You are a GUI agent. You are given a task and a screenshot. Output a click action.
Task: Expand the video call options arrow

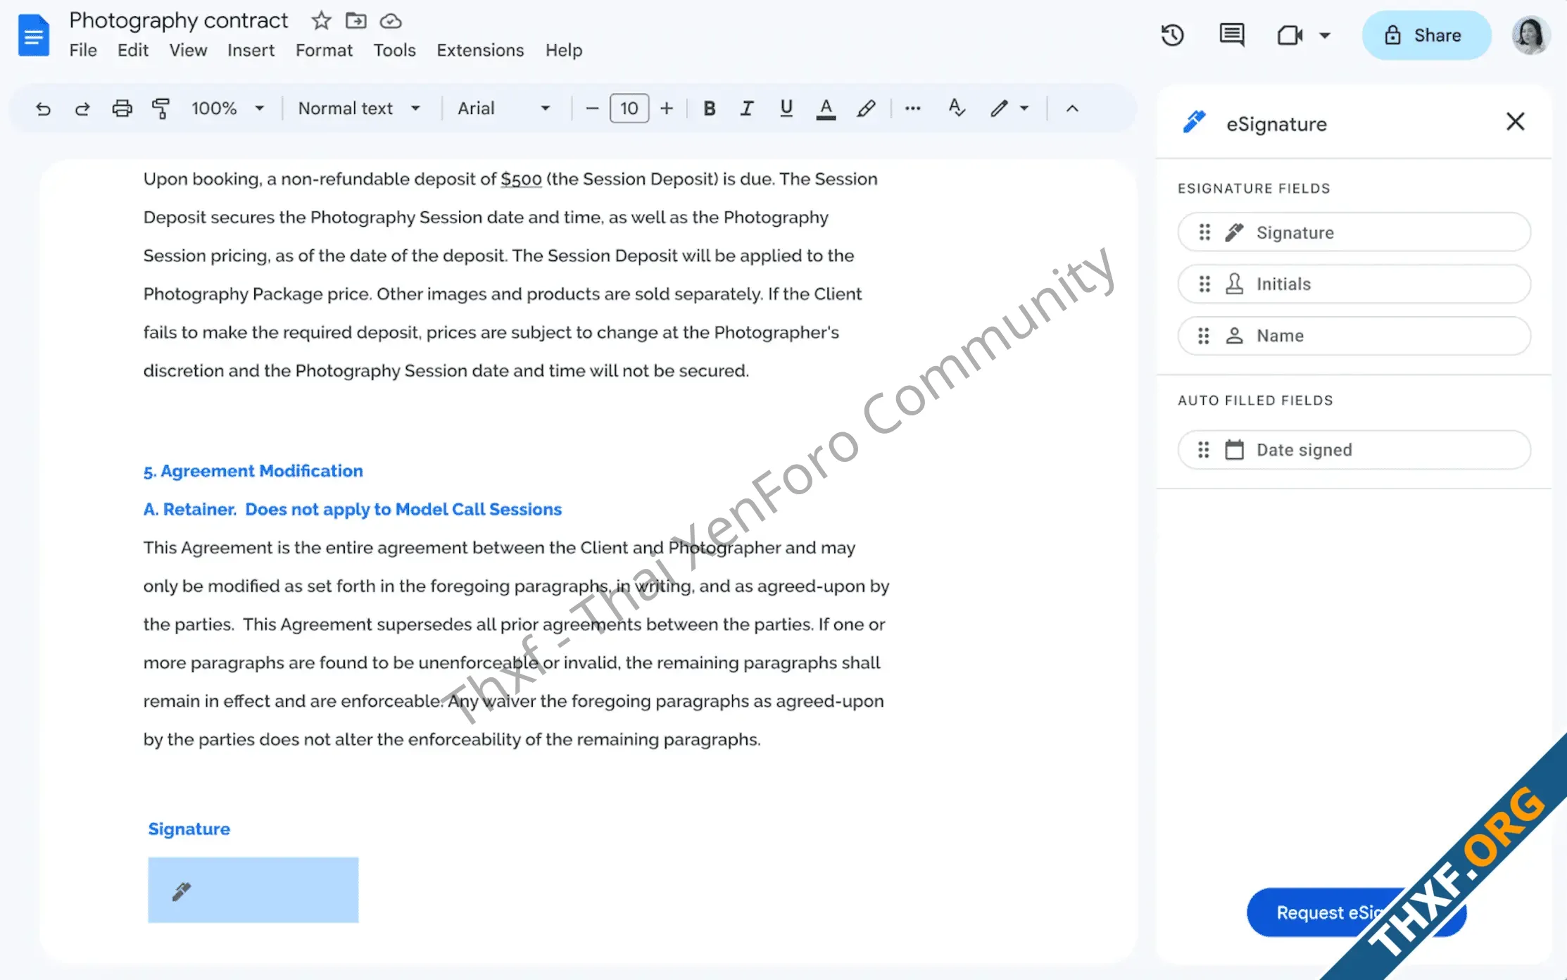(x=1325, y=35)
